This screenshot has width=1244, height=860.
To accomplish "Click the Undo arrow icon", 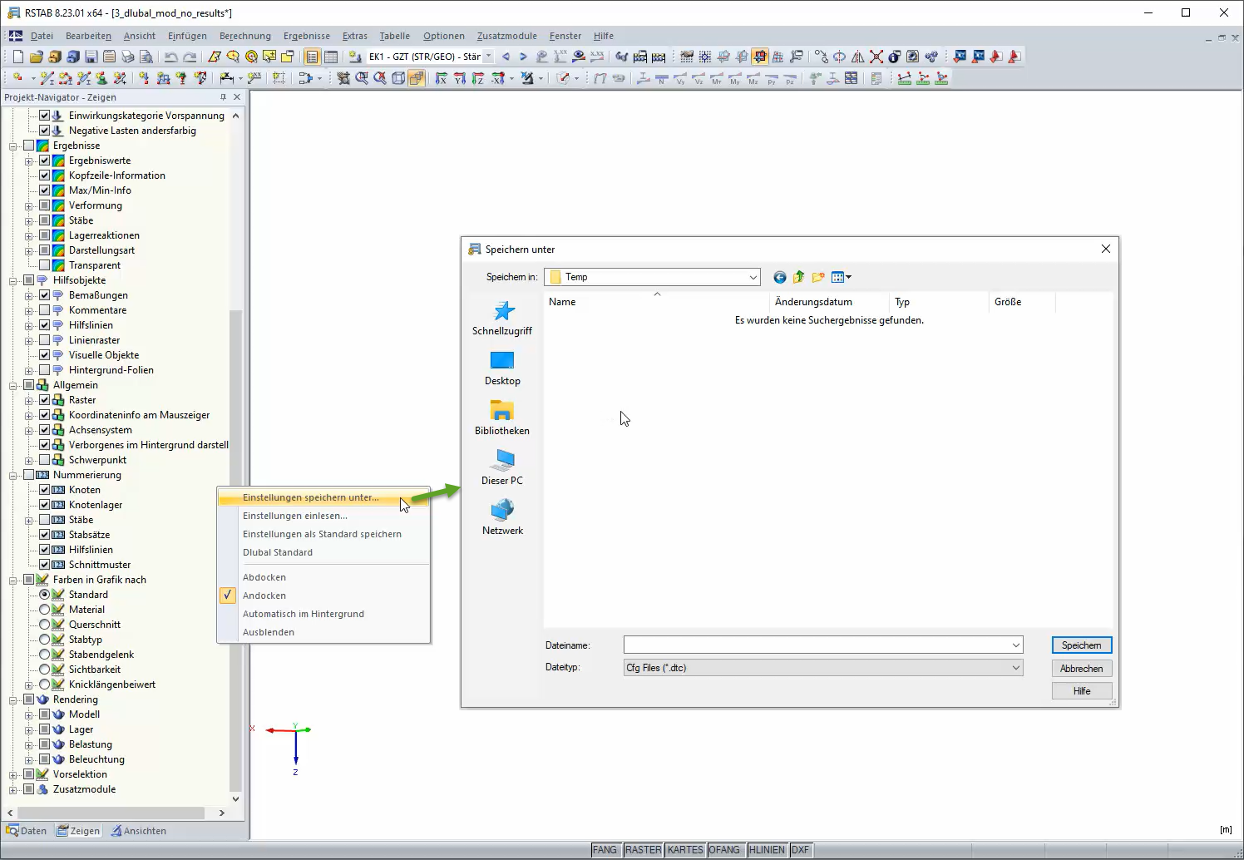I will pyautogui.click(x=170, y=57).
